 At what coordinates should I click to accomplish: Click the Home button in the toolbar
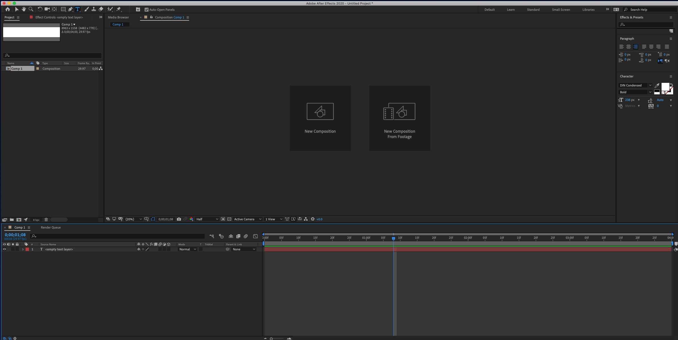click(8, 9)
